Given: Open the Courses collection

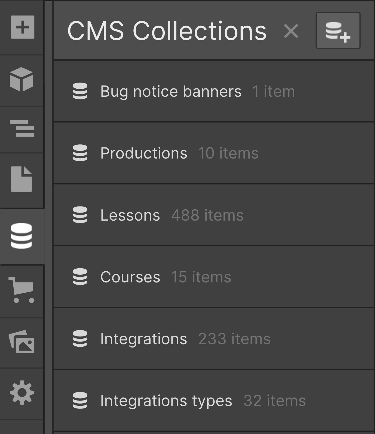Looking at the screenshot, I should pos(214,277).
